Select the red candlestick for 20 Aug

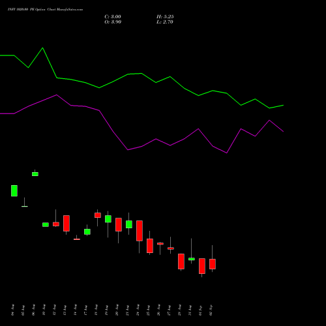point(119,224)
